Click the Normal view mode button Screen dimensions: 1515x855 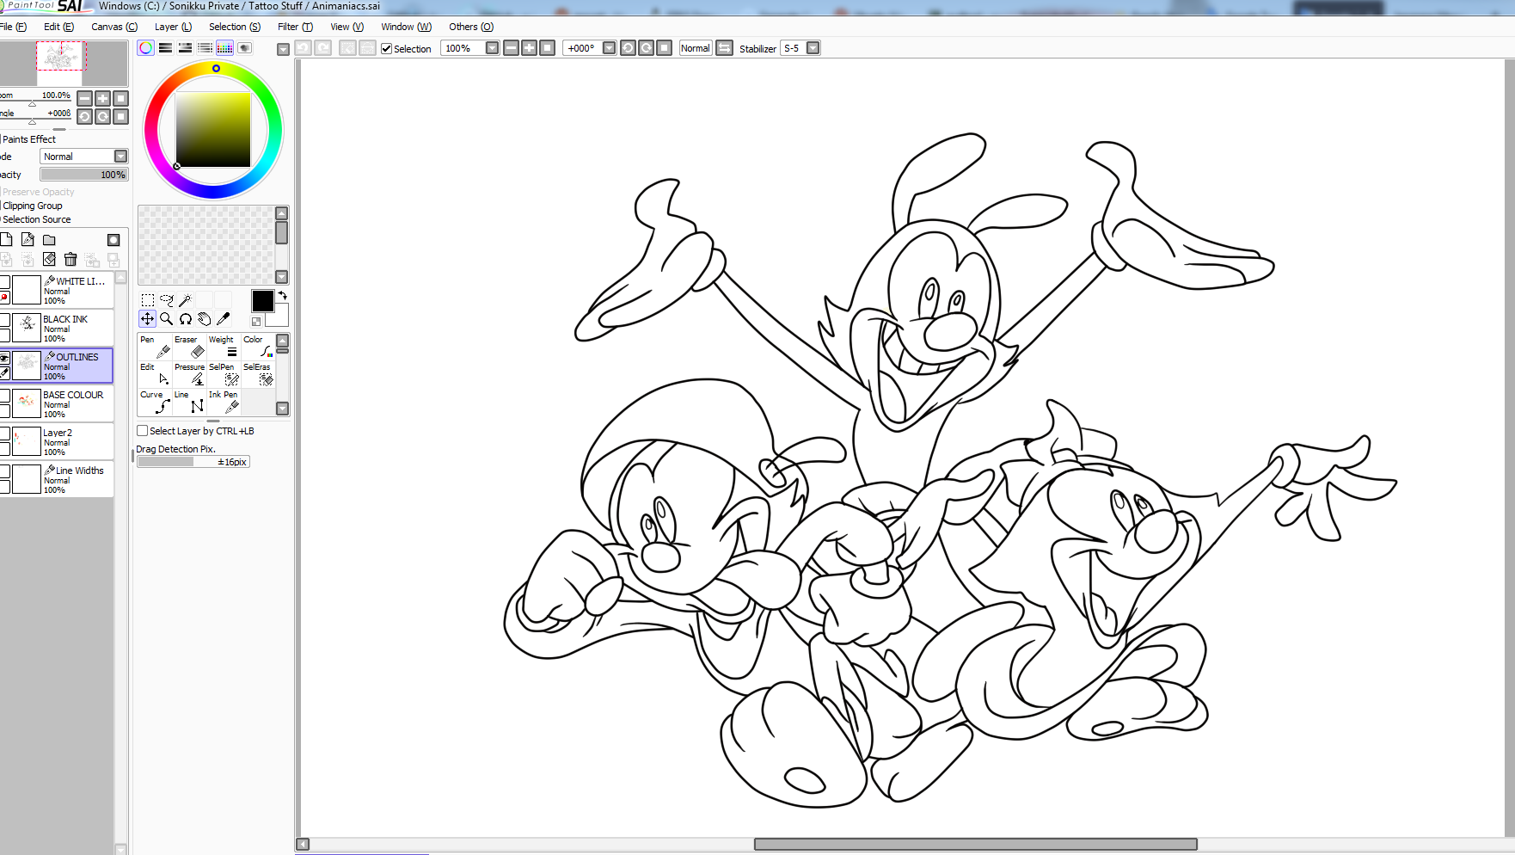pos(696,48)
